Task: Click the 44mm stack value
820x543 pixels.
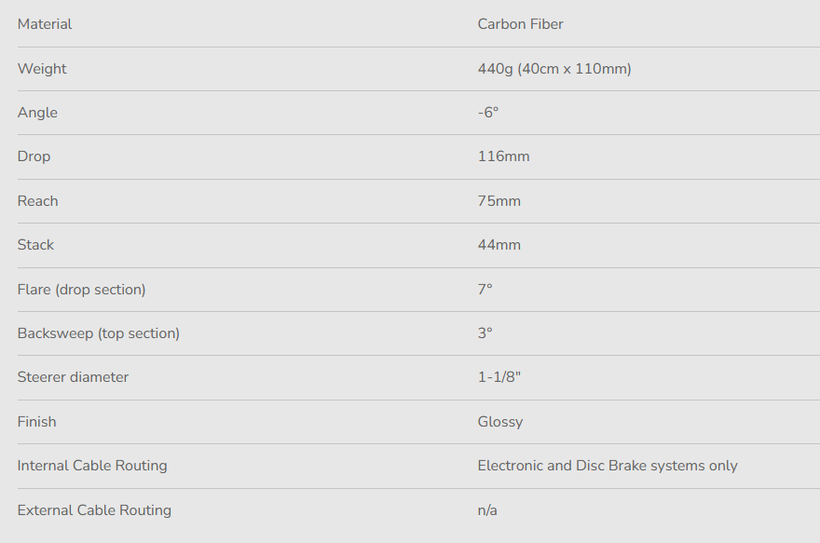Action: click(x=499, y=245)
